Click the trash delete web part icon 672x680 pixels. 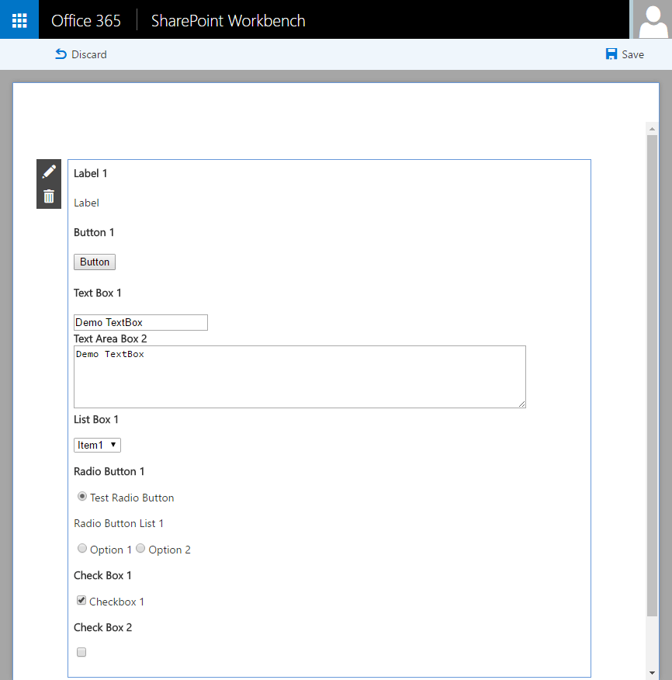coord(49,196)
